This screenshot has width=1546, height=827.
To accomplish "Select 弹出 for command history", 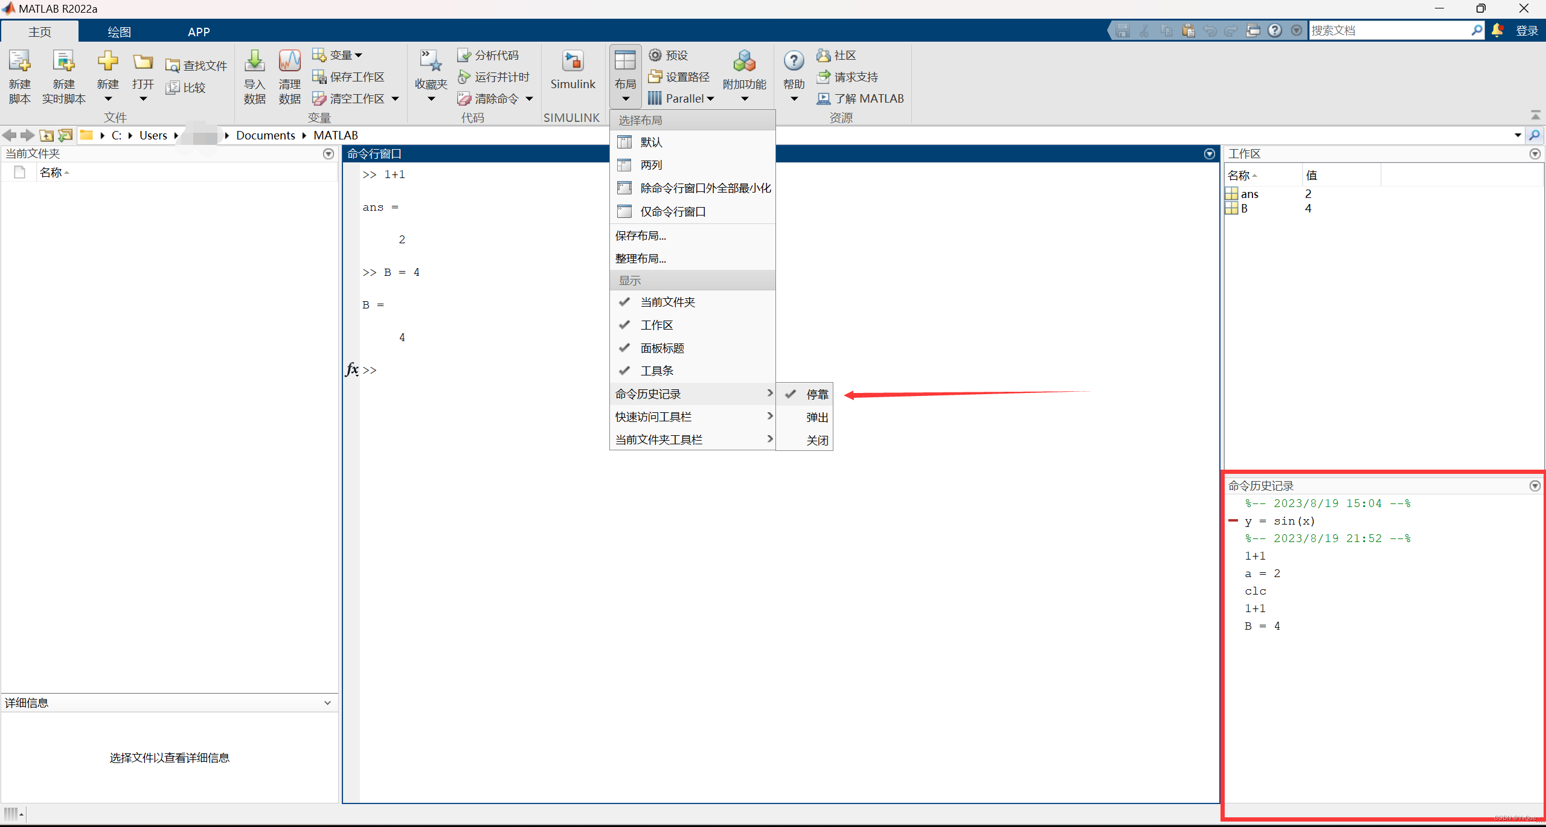I will click(x=804, y=417).
